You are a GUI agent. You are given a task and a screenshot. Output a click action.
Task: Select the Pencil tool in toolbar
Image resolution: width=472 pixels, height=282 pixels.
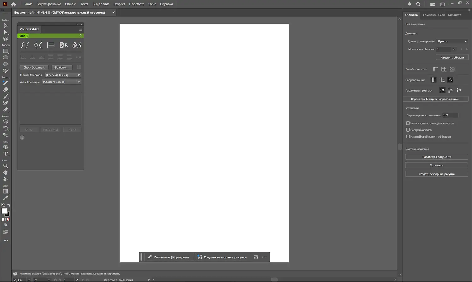click(x=5, y=83)
